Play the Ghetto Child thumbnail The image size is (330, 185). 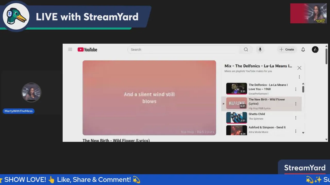(x=236, y=118)
